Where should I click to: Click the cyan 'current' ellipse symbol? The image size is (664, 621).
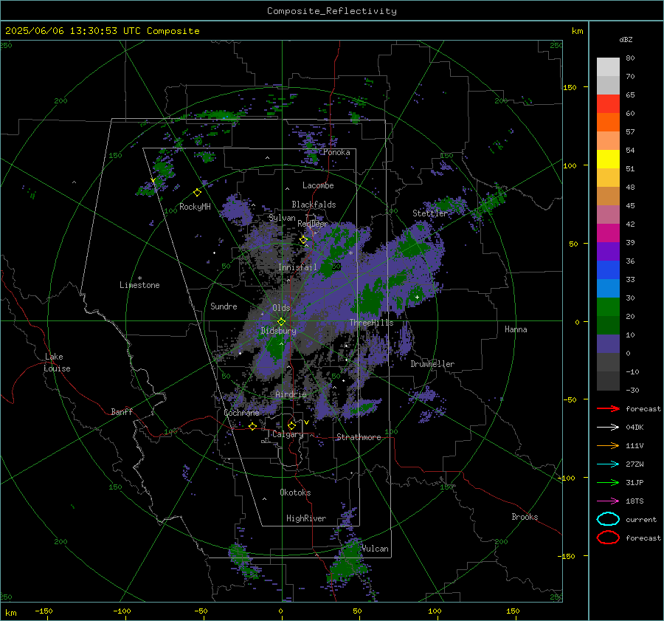tap(608, 519)
